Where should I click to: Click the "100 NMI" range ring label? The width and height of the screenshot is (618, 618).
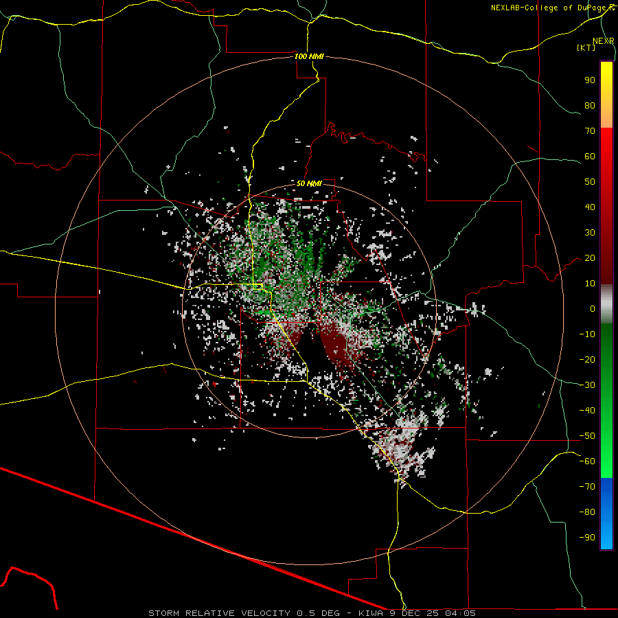pos(309,56)
